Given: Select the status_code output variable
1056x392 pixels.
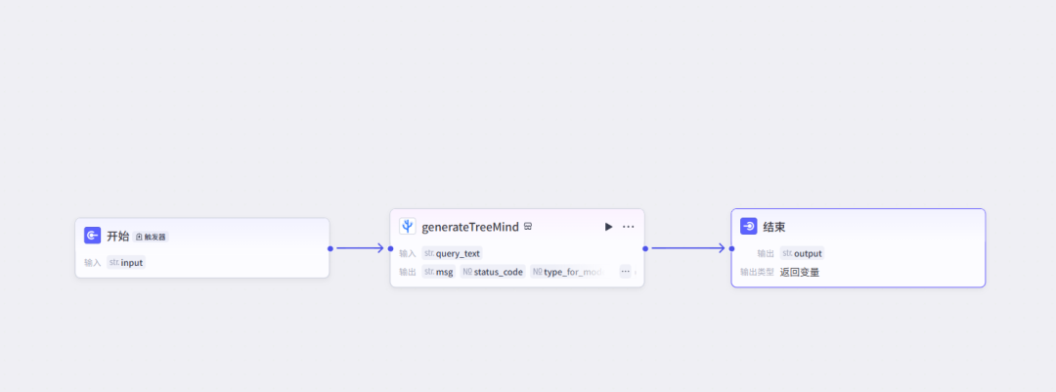Looking at the screenshot, I should click(493, 272).
